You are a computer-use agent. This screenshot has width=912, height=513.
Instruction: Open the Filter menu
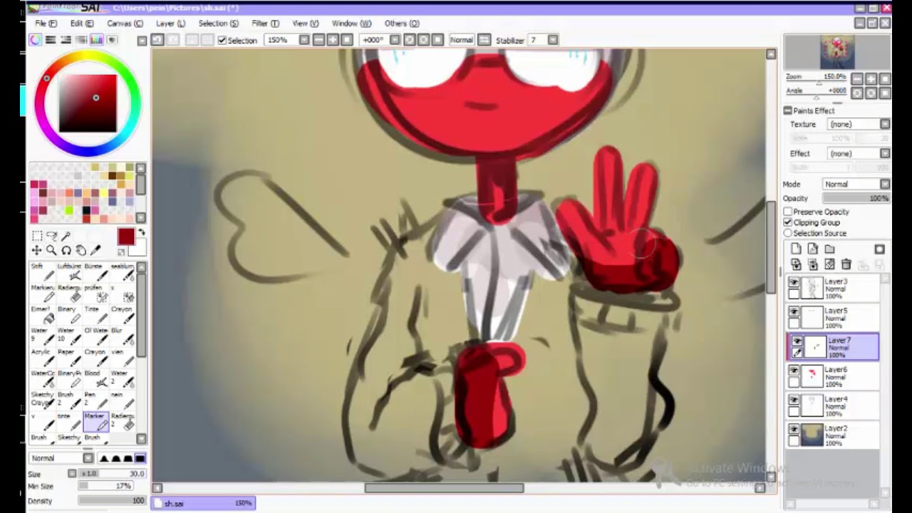tap(265, 24)
